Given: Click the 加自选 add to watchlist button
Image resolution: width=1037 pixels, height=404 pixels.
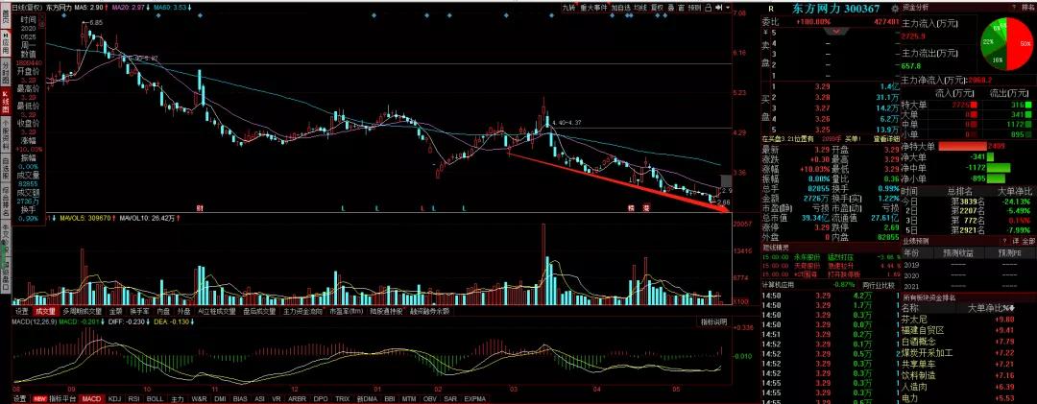Looking at the screenshot, I should pyautogui.click(x=621, y=8).
